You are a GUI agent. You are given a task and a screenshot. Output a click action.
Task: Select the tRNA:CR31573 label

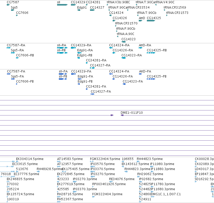point(177,13)
